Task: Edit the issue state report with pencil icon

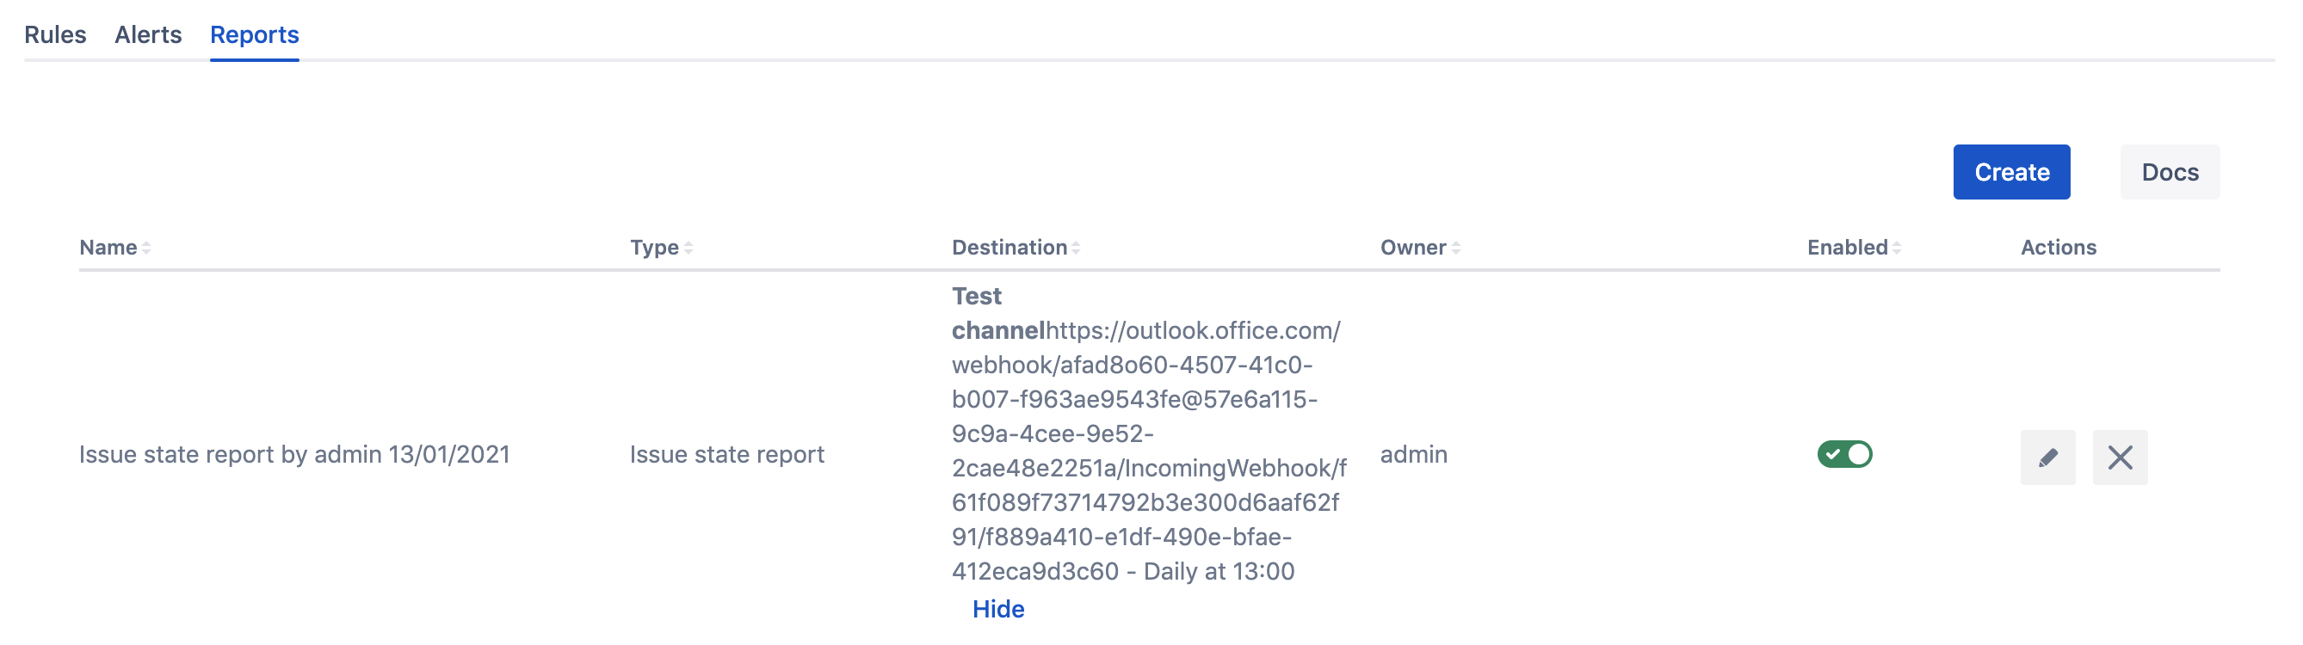Action: coord(2047,458)
